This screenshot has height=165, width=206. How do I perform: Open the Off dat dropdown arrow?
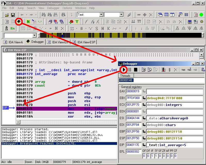[x=77, y=28]
